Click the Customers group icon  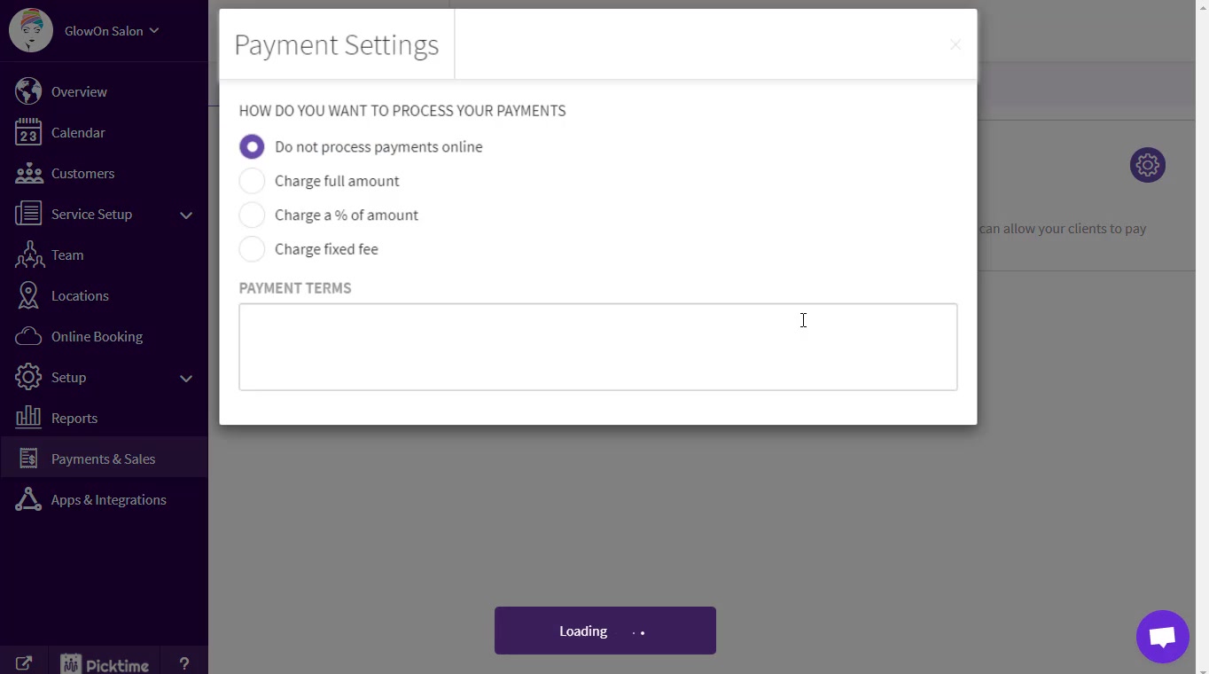click(x=28, y=173)
